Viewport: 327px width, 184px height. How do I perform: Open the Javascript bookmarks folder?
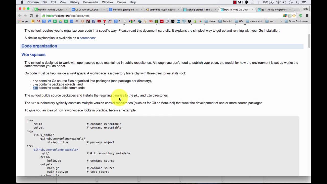tap(254, 21)
